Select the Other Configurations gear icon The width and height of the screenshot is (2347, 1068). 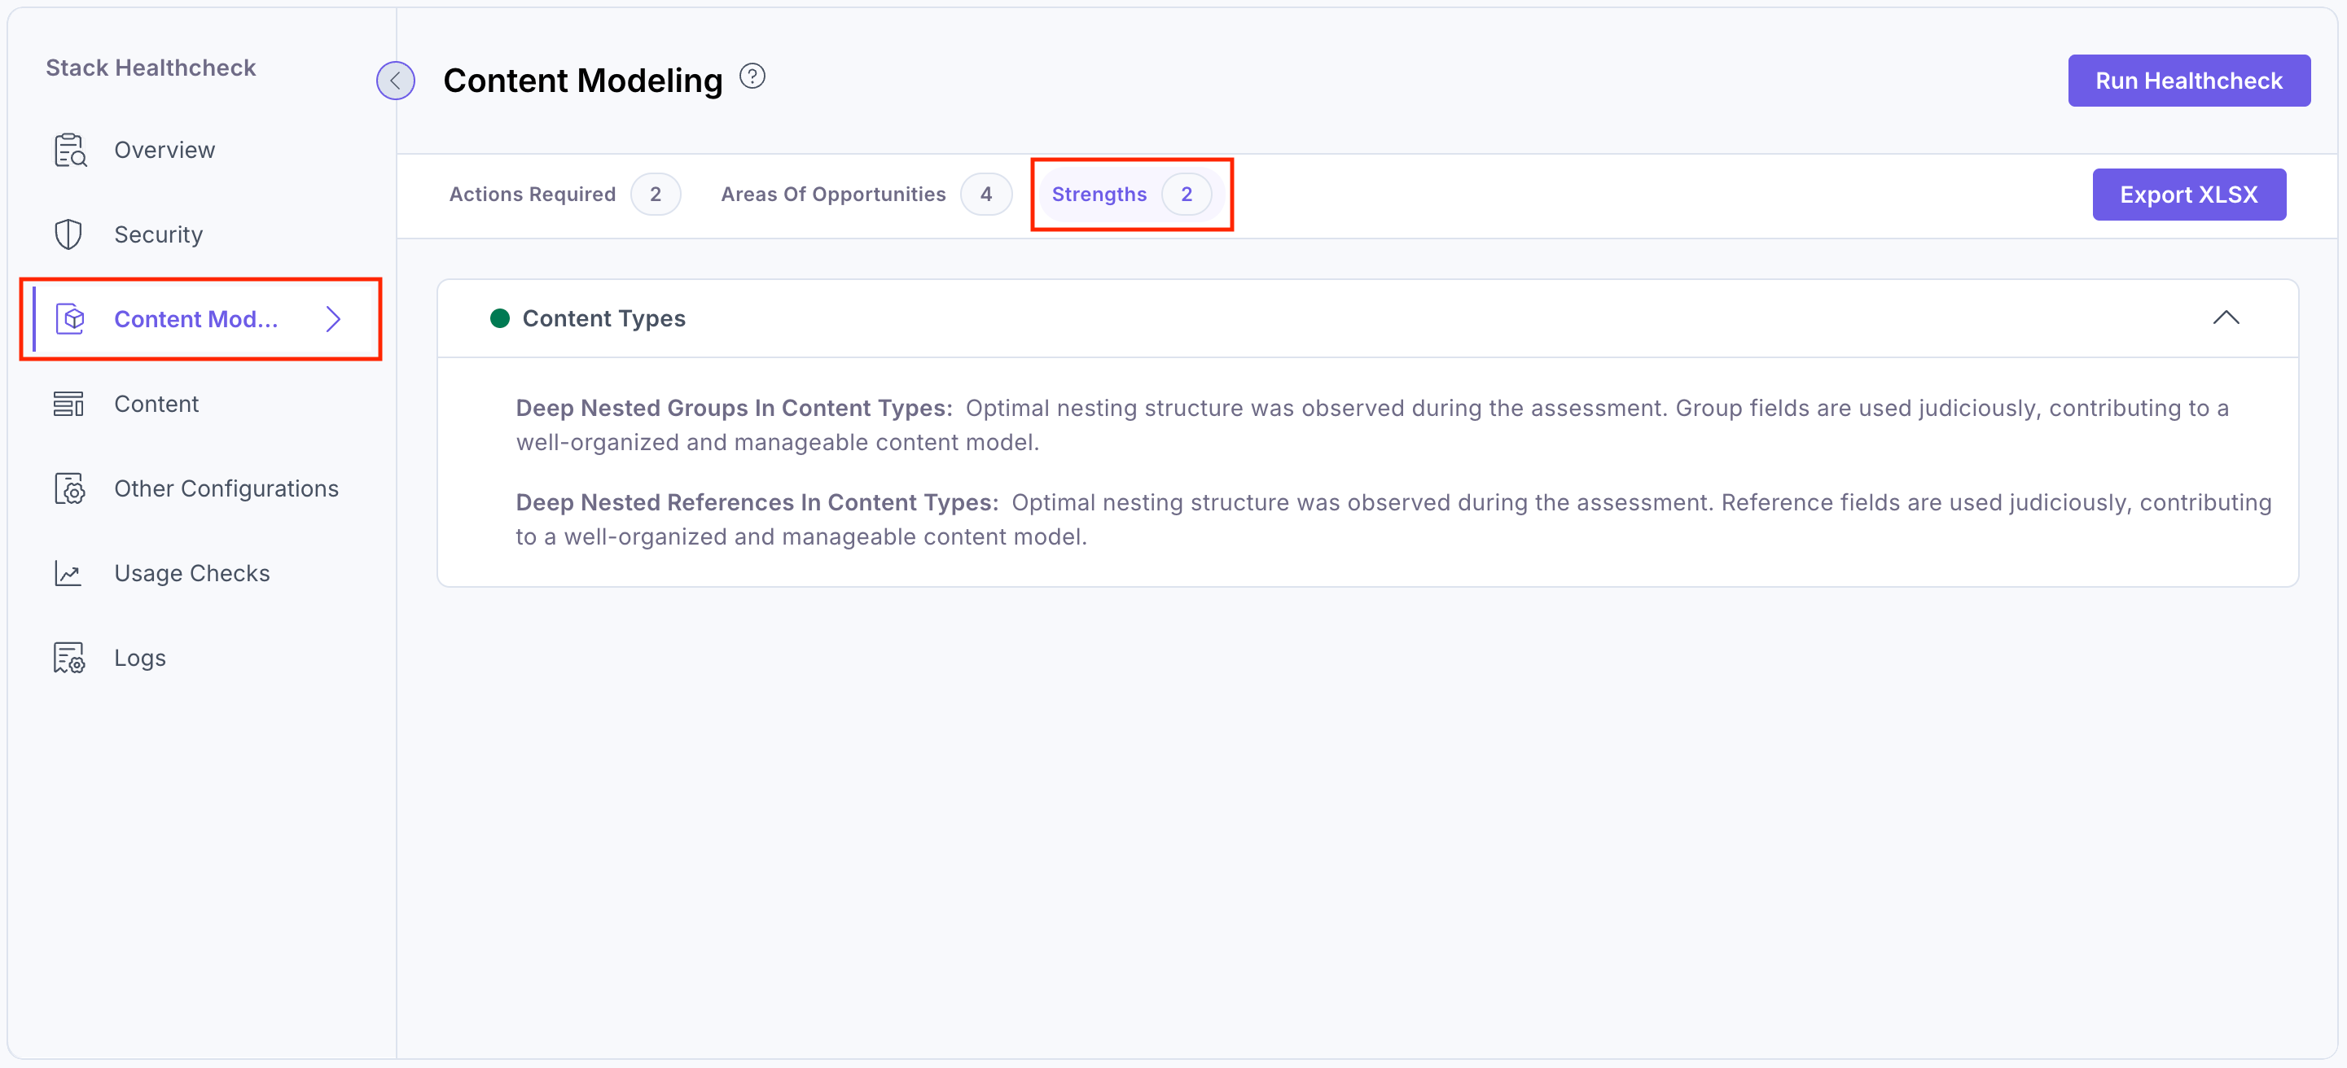tap(69, 488)
